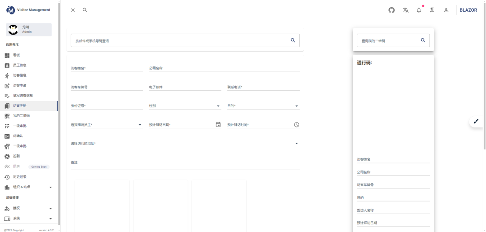486x232 pixels.
Task: Click the pass panel 访客车牌号 field
Action: click(393, 185)
